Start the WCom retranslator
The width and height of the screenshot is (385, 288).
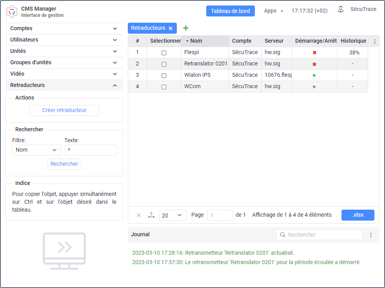314,87
